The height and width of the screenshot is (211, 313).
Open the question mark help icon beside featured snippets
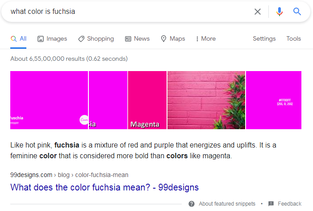click(x=192, y=204)
